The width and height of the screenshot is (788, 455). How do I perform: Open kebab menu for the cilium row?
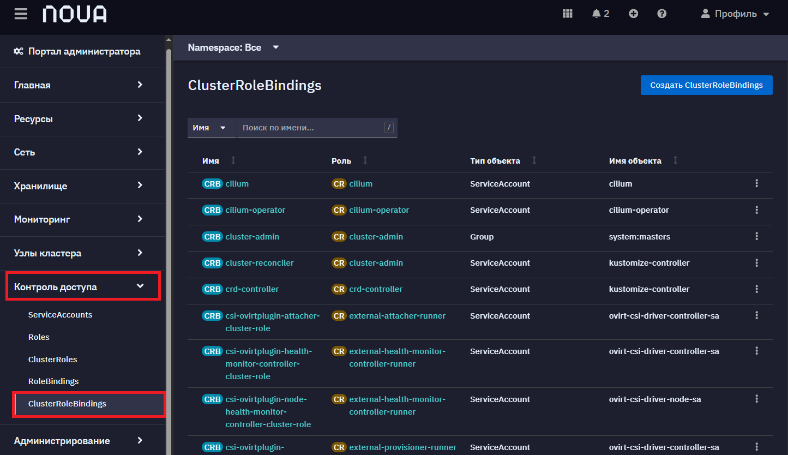(x=756, y=183)
